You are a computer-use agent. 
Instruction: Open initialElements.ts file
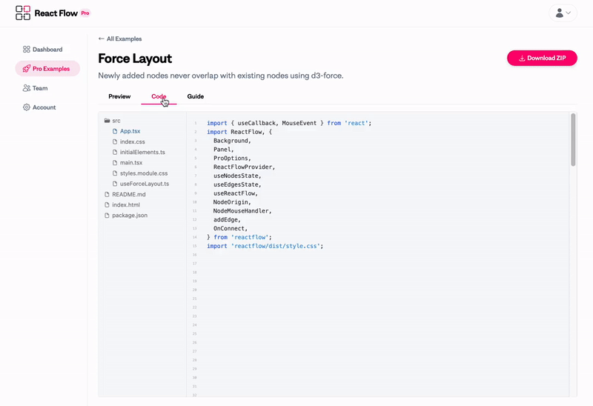click(142, 152)
